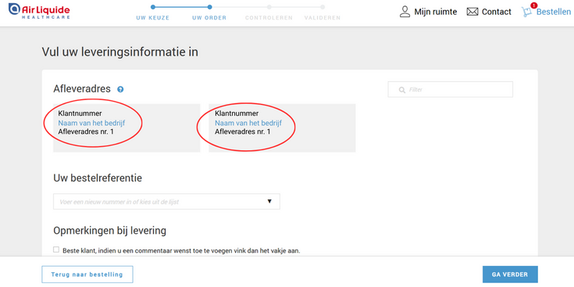Click the GA VERDER button
574x287 pixels.
pos(510,274)
